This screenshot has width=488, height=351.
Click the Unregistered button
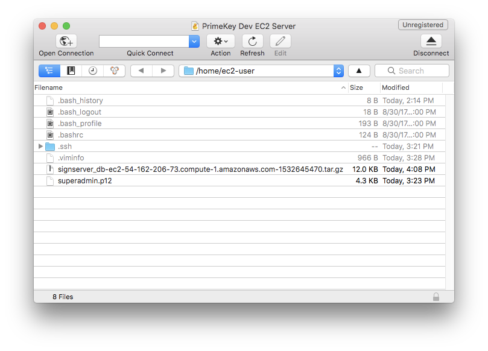pyautogui.click(x=423, y=25)
